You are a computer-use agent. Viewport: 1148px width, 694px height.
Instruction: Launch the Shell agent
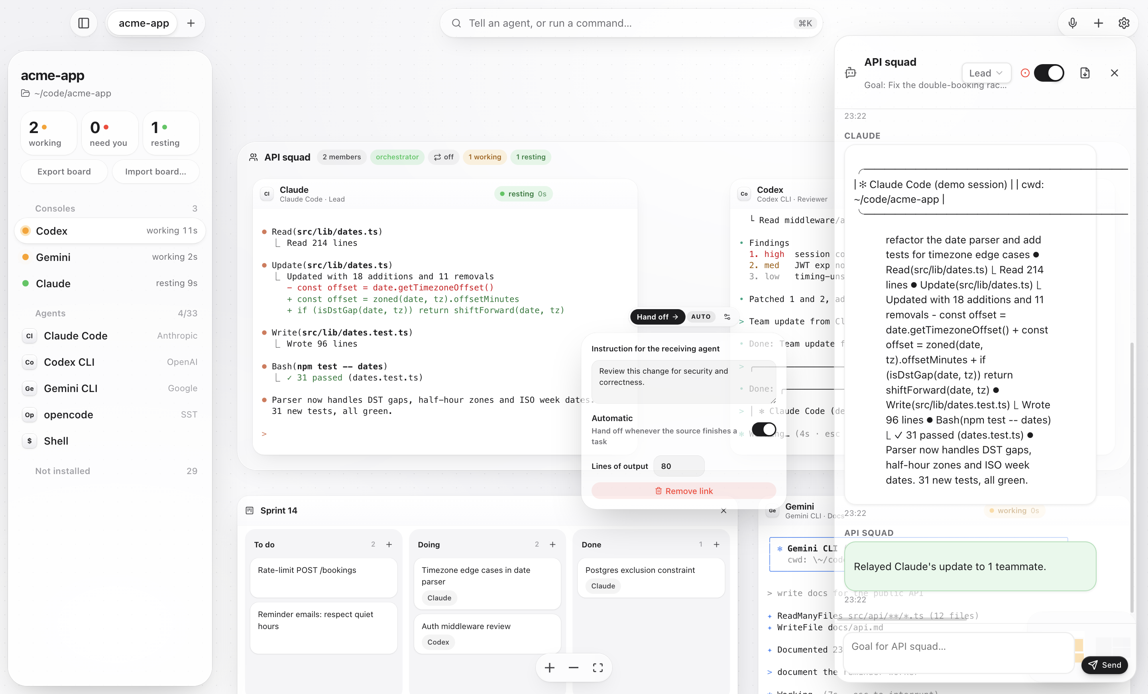(110, 441)
